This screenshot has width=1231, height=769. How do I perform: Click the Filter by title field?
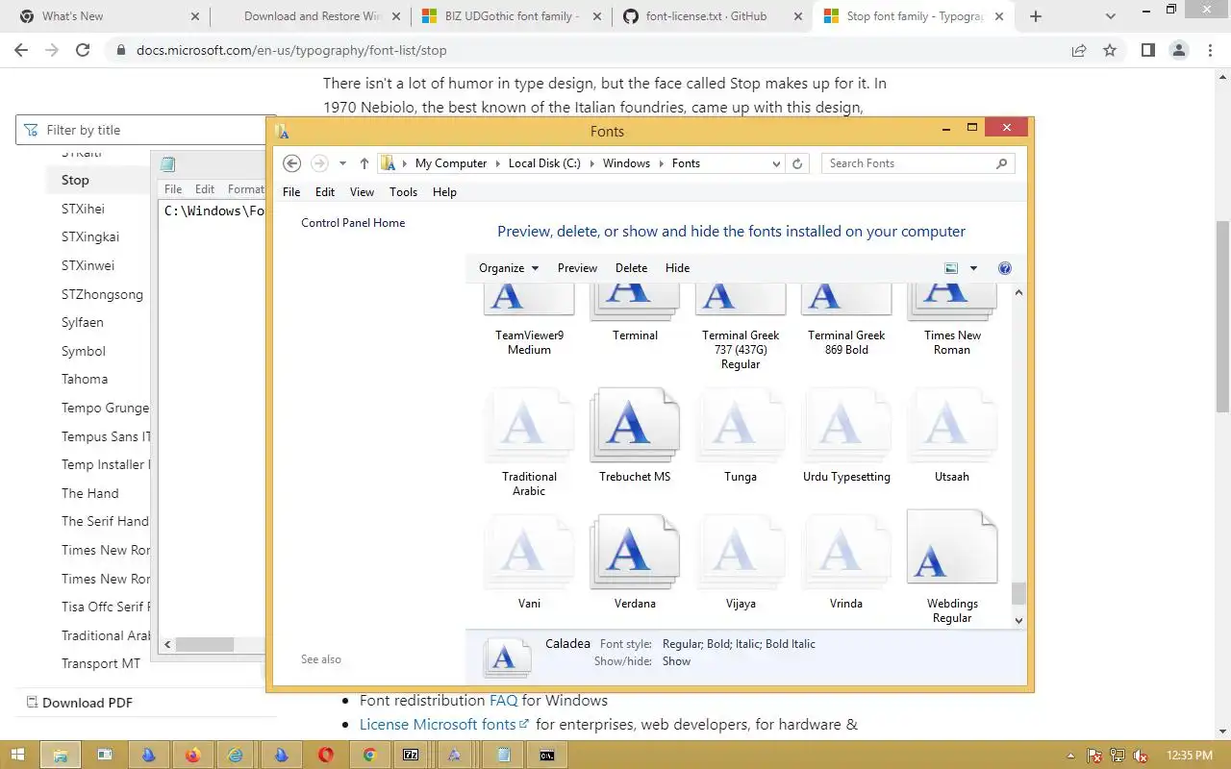(x=144, y=130)
